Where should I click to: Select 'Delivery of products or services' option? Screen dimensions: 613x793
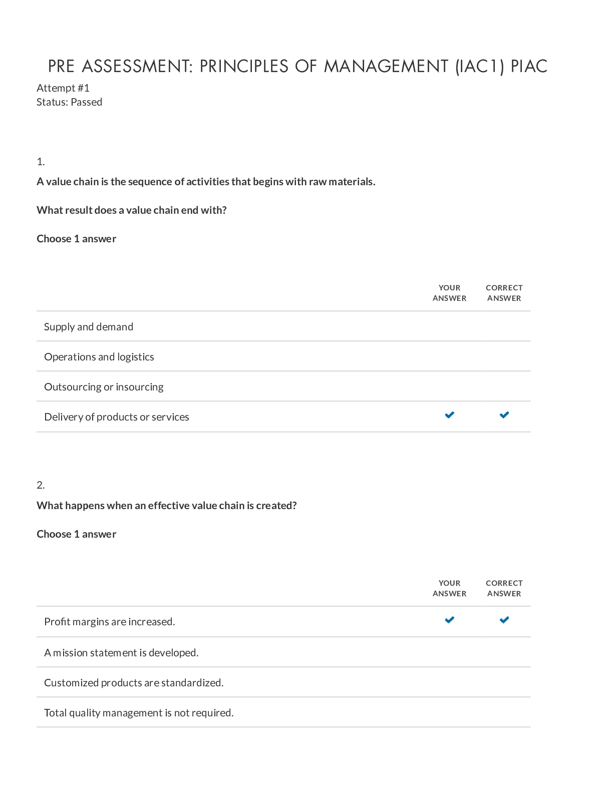(283, 417)
